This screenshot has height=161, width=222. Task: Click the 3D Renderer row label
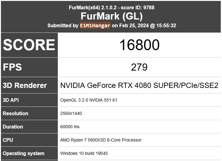pyautogui.click(x=29, y=85)
